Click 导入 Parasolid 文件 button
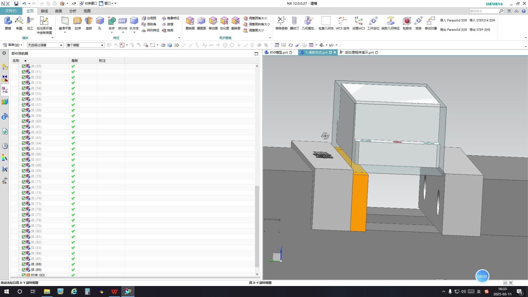This screenshot has height=297, width=528. click(453, 20)
